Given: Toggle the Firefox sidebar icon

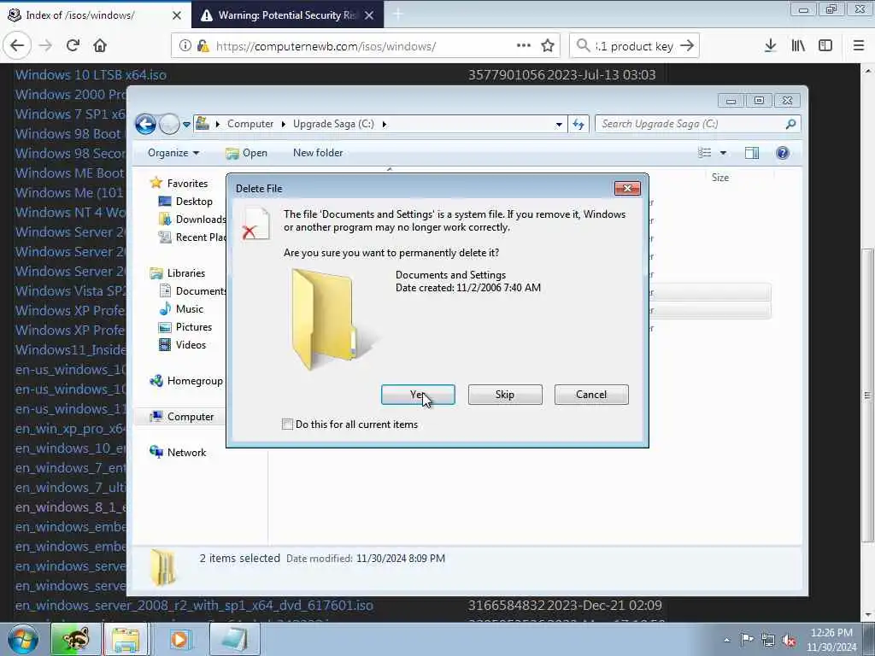Looking at the screenshot, I should [825, 46].
